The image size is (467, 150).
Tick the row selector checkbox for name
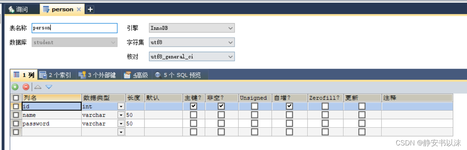pos(16,115)
